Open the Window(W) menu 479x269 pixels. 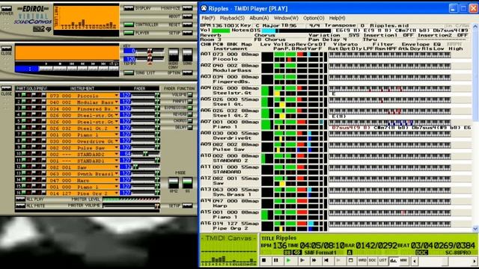[x=286, y=18]
